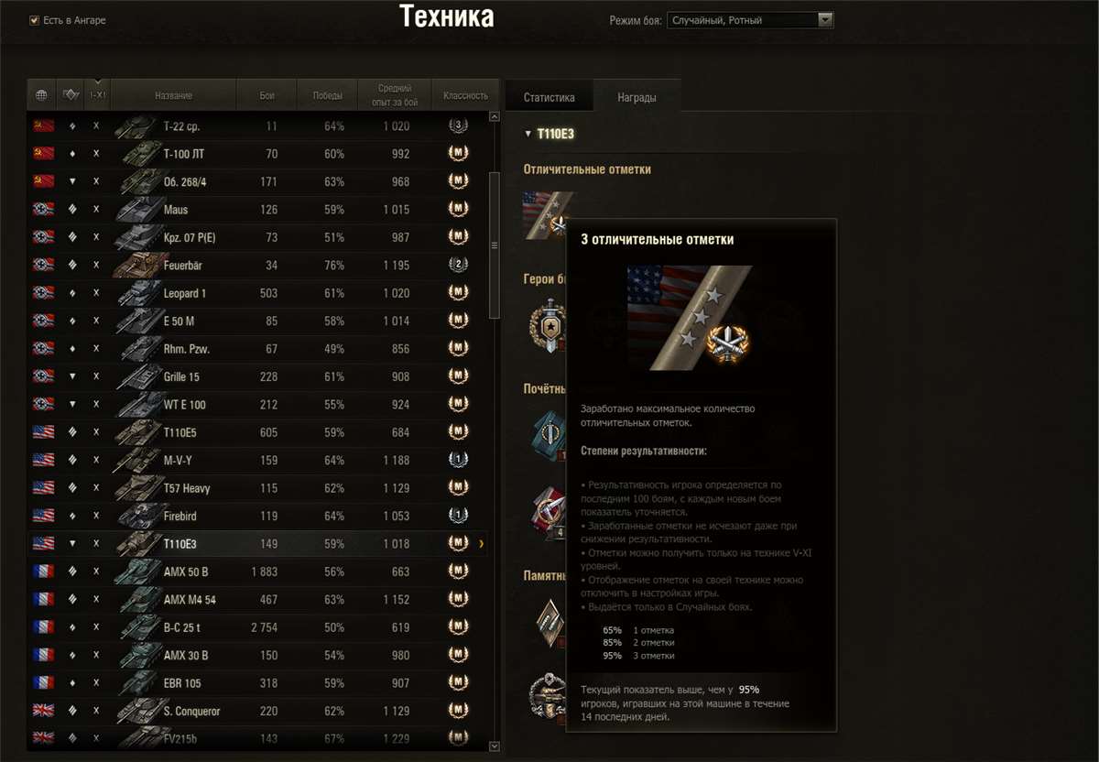The height and width of the screenshot is (762, 1099).
Task: Click scroll down arrow of vehicle list
Action: [495, 746]
